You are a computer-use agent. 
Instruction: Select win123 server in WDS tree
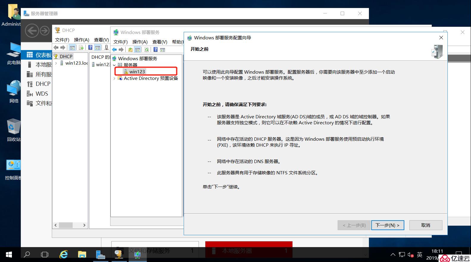point(137,72)
